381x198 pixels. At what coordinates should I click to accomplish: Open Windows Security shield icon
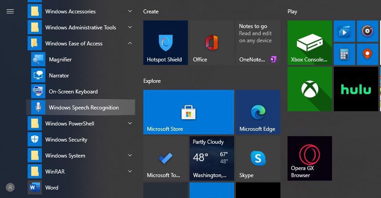coord(35,139)
